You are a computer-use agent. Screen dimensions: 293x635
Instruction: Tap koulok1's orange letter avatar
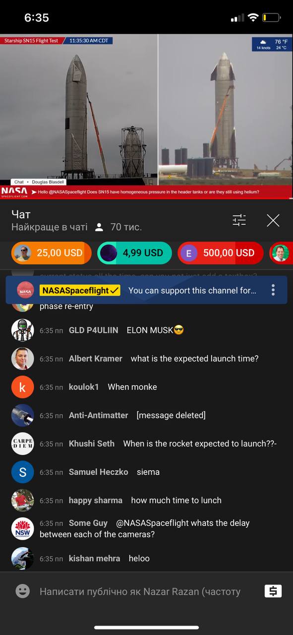23,387
